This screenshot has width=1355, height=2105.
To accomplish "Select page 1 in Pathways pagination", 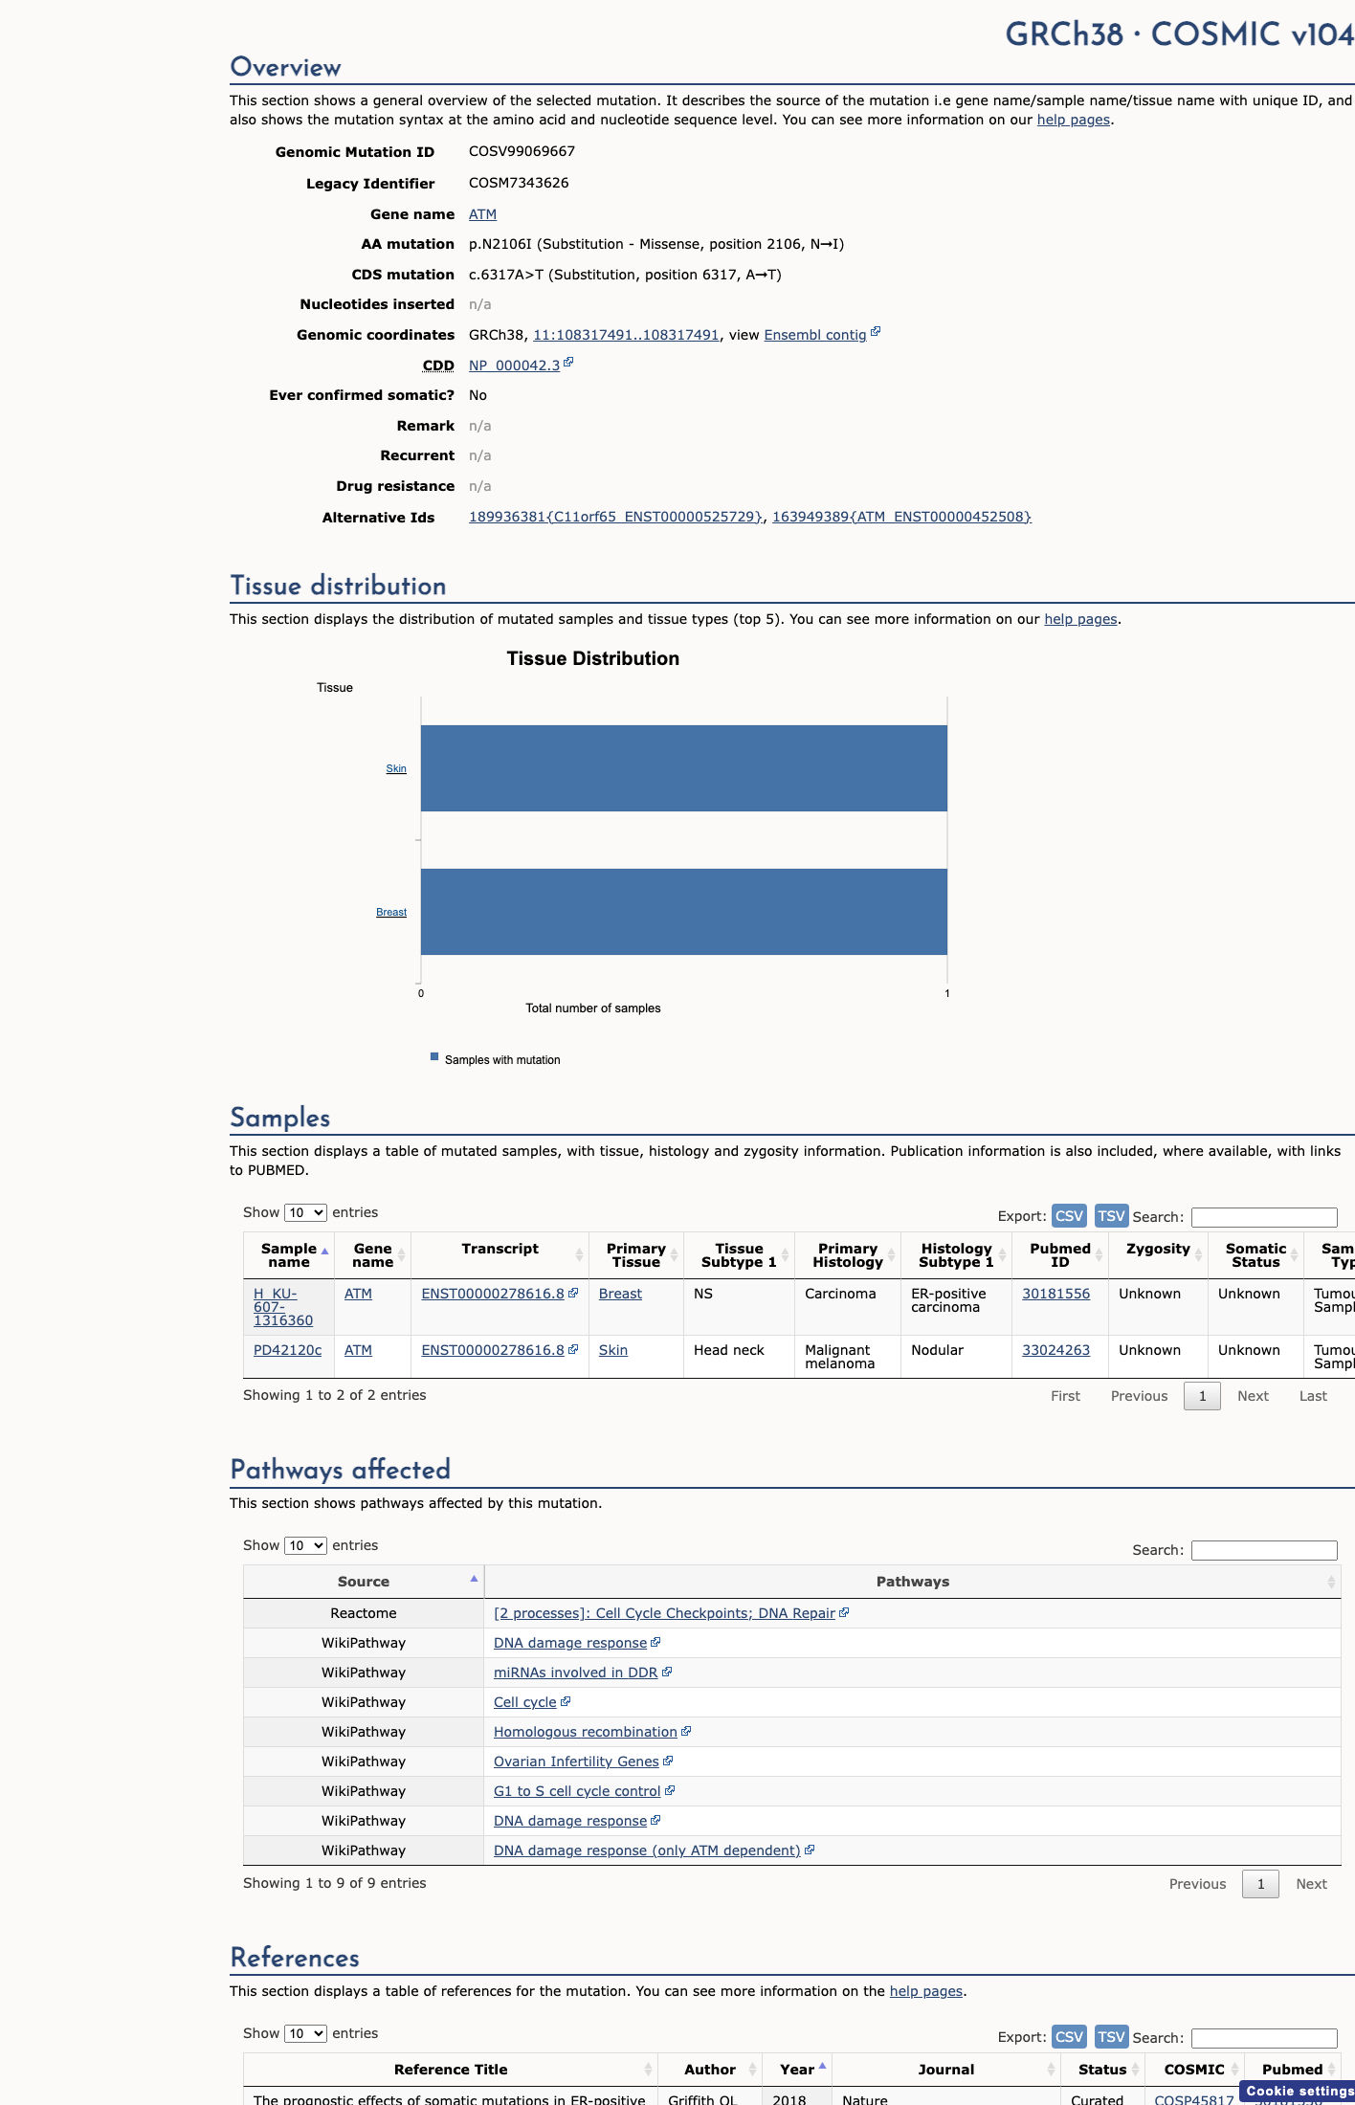I will [x=1260, y=1884].
